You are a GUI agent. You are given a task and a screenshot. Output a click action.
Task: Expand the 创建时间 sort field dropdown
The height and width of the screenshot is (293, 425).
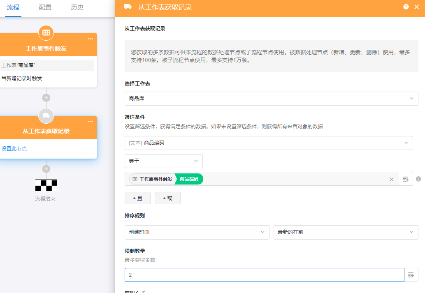point(197,232)
